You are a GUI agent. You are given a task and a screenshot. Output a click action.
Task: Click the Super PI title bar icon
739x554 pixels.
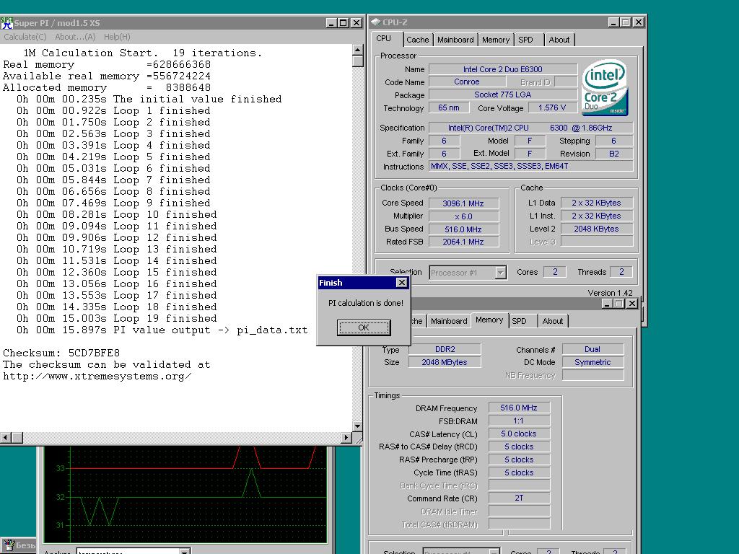(x=6, y=22)
